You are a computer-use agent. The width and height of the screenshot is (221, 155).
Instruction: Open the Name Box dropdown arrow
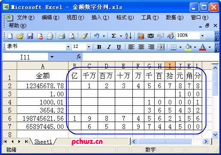coord(52,57)
